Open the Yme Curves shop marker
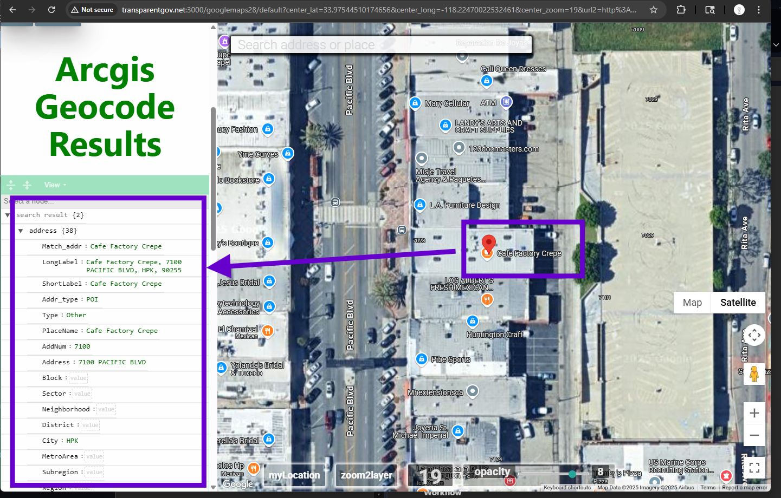The width and height of the screenshot is (781, 498). pos(288,153)
